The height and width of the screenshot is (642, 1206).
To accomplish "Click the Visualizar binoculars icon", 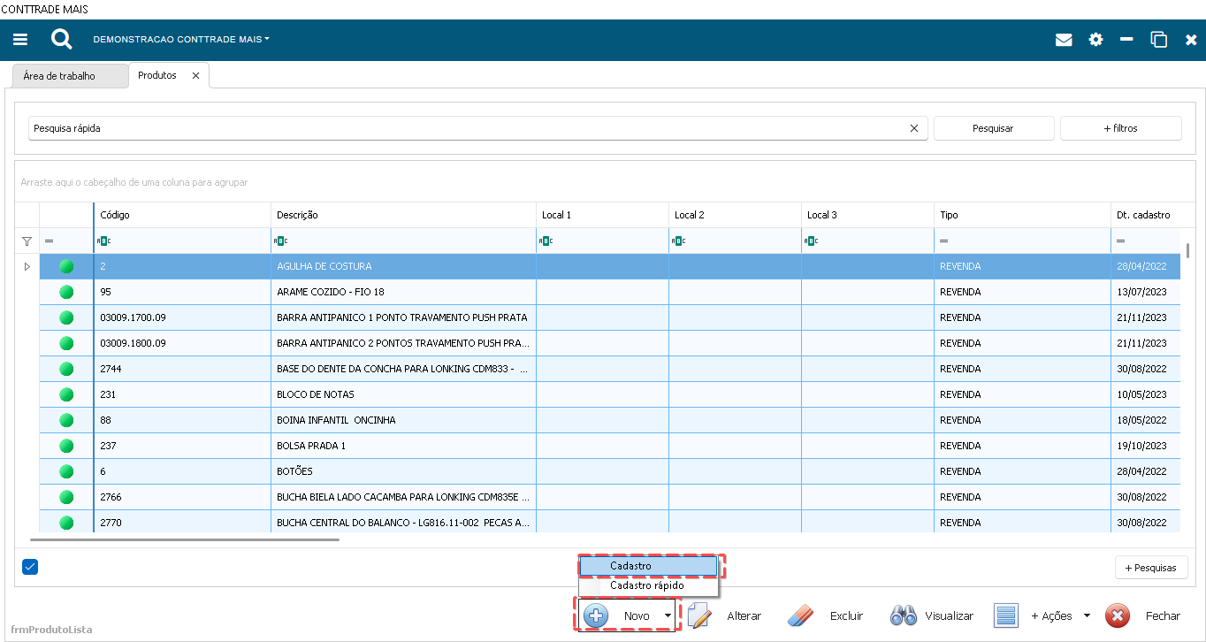I will [x=903, y=615].
